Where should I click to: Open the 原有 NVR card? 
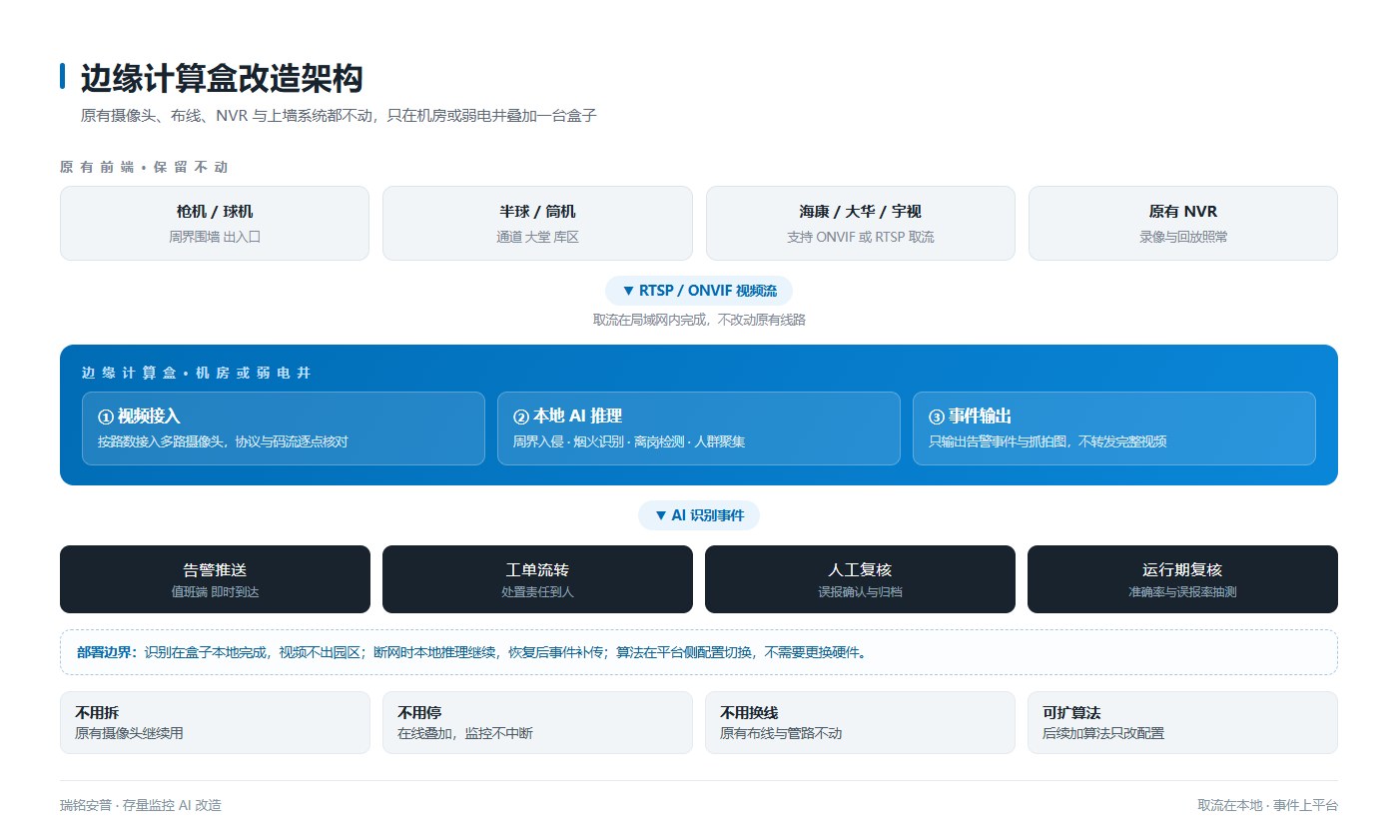[1183, 223]
